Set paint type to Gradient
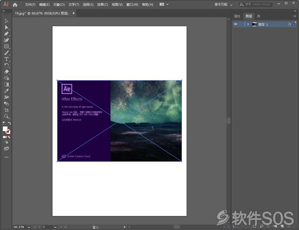The width and height of the screenshot is (299, 230). [6, 137]
